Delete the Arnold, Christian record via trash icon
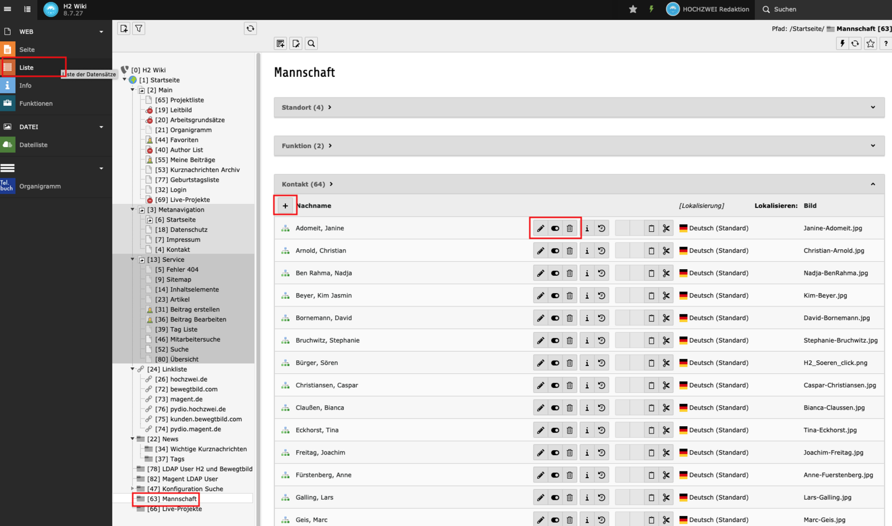892x526 pixels. (569, 251)
